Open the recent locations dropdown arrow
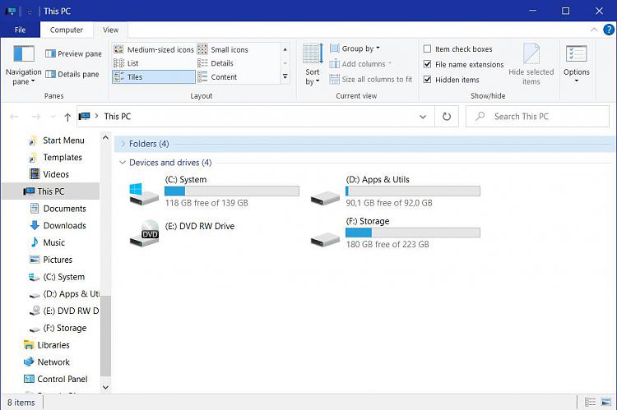Screen dimensions: 617x410 coord(53,117)
